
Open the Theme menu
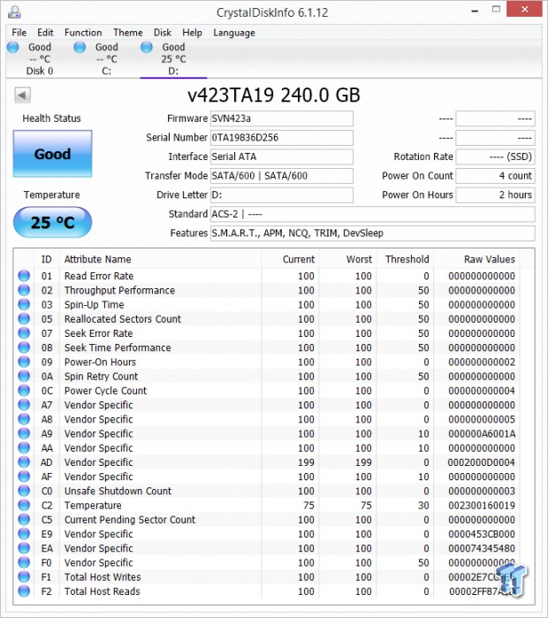(128, 33)
